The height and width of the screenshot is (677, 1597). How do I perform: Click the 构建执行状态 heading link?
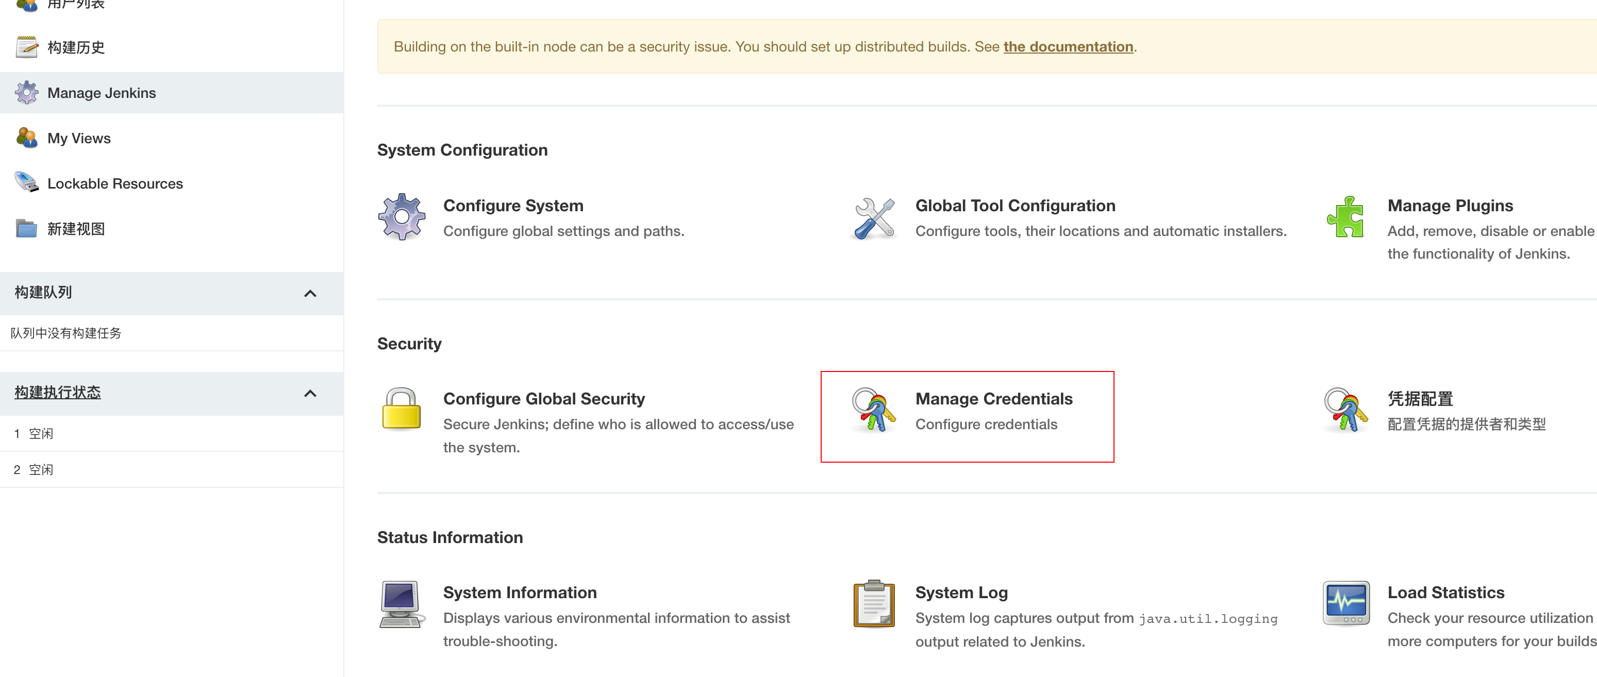click(x=57, y=392)
